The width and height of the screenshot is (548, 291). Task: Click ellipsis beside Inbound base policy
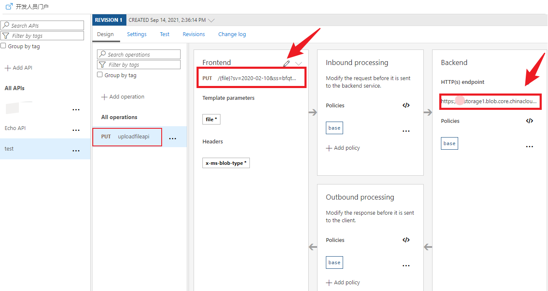(x=406, y=131)
